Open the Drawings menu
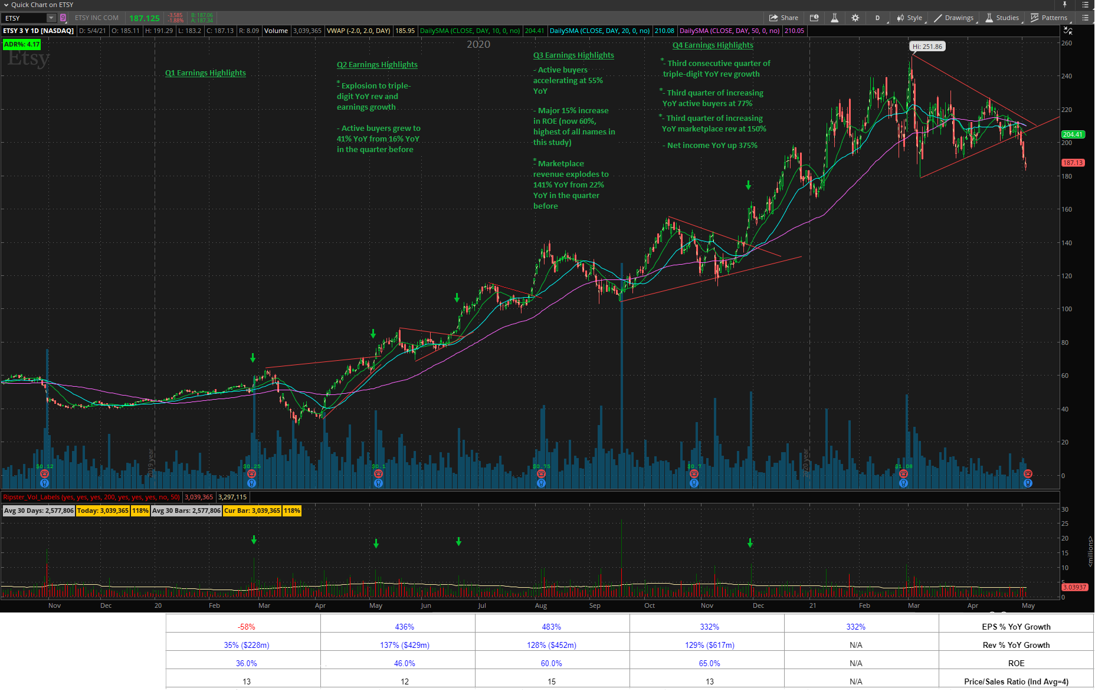The width and height of the screenshot is (1095, 698). 953,18
